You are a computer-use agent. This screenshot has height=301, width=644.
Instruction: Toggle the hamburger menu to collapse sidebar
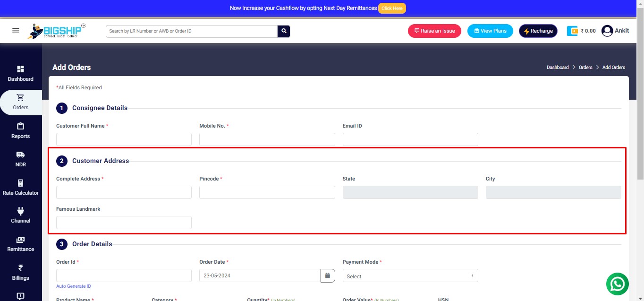tap(15, 30)
